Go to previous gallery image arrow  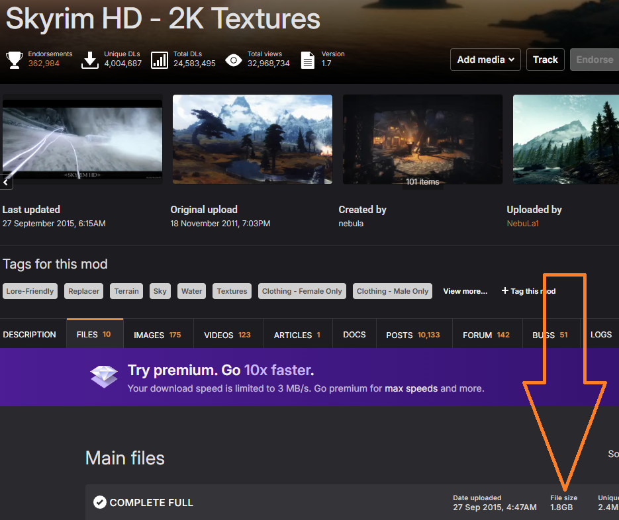click(x=5, y=183)
